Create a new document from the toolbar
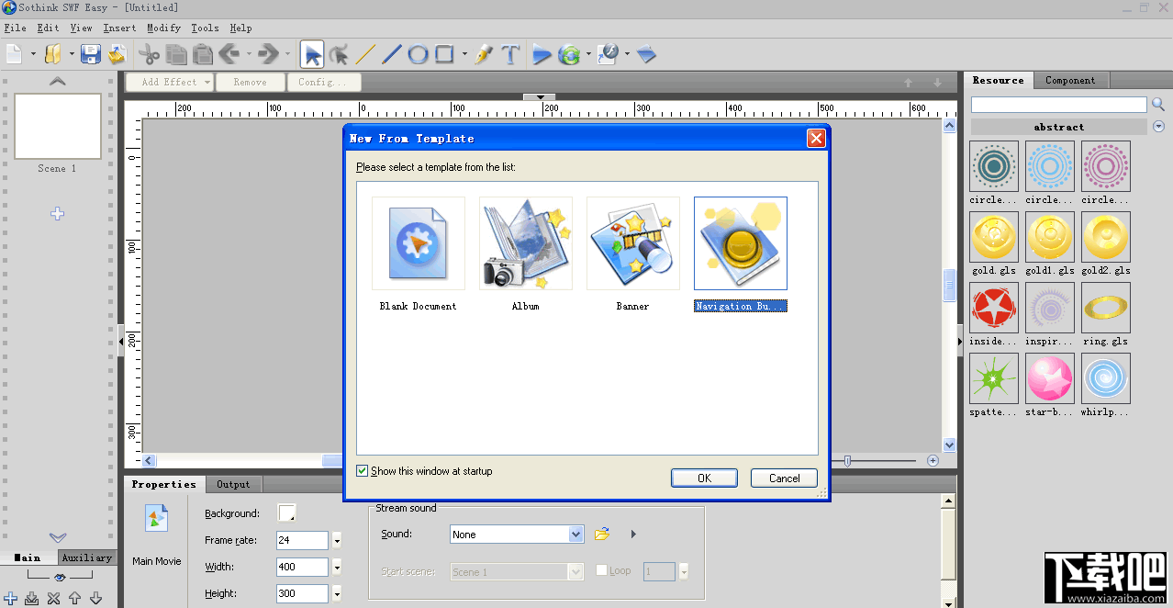 14,54
